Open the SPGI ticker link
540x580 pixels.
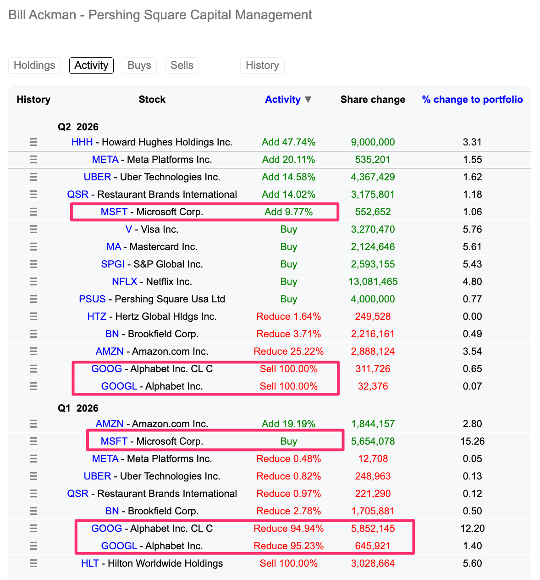click(x=113, y=264)
